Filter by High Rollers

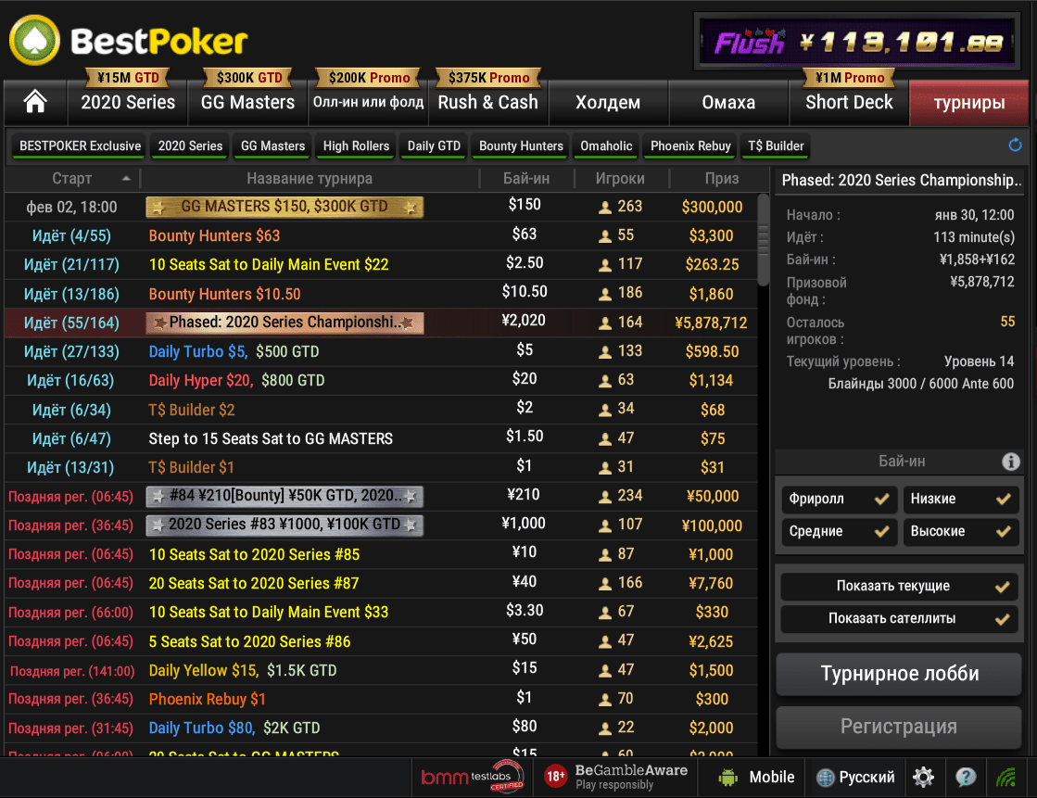click(x=356, y=146)
